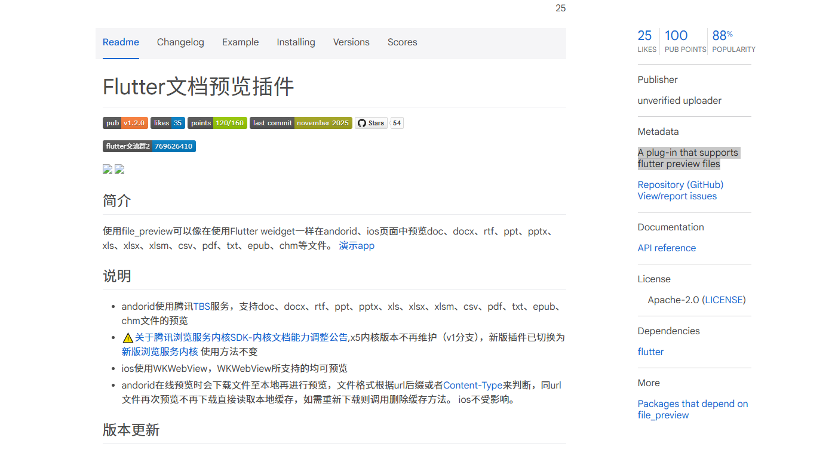The width and height of the screenshot is (835, 453).
Task: Open the Apache-2.0 LICENSE link
Action: [724, 300]
